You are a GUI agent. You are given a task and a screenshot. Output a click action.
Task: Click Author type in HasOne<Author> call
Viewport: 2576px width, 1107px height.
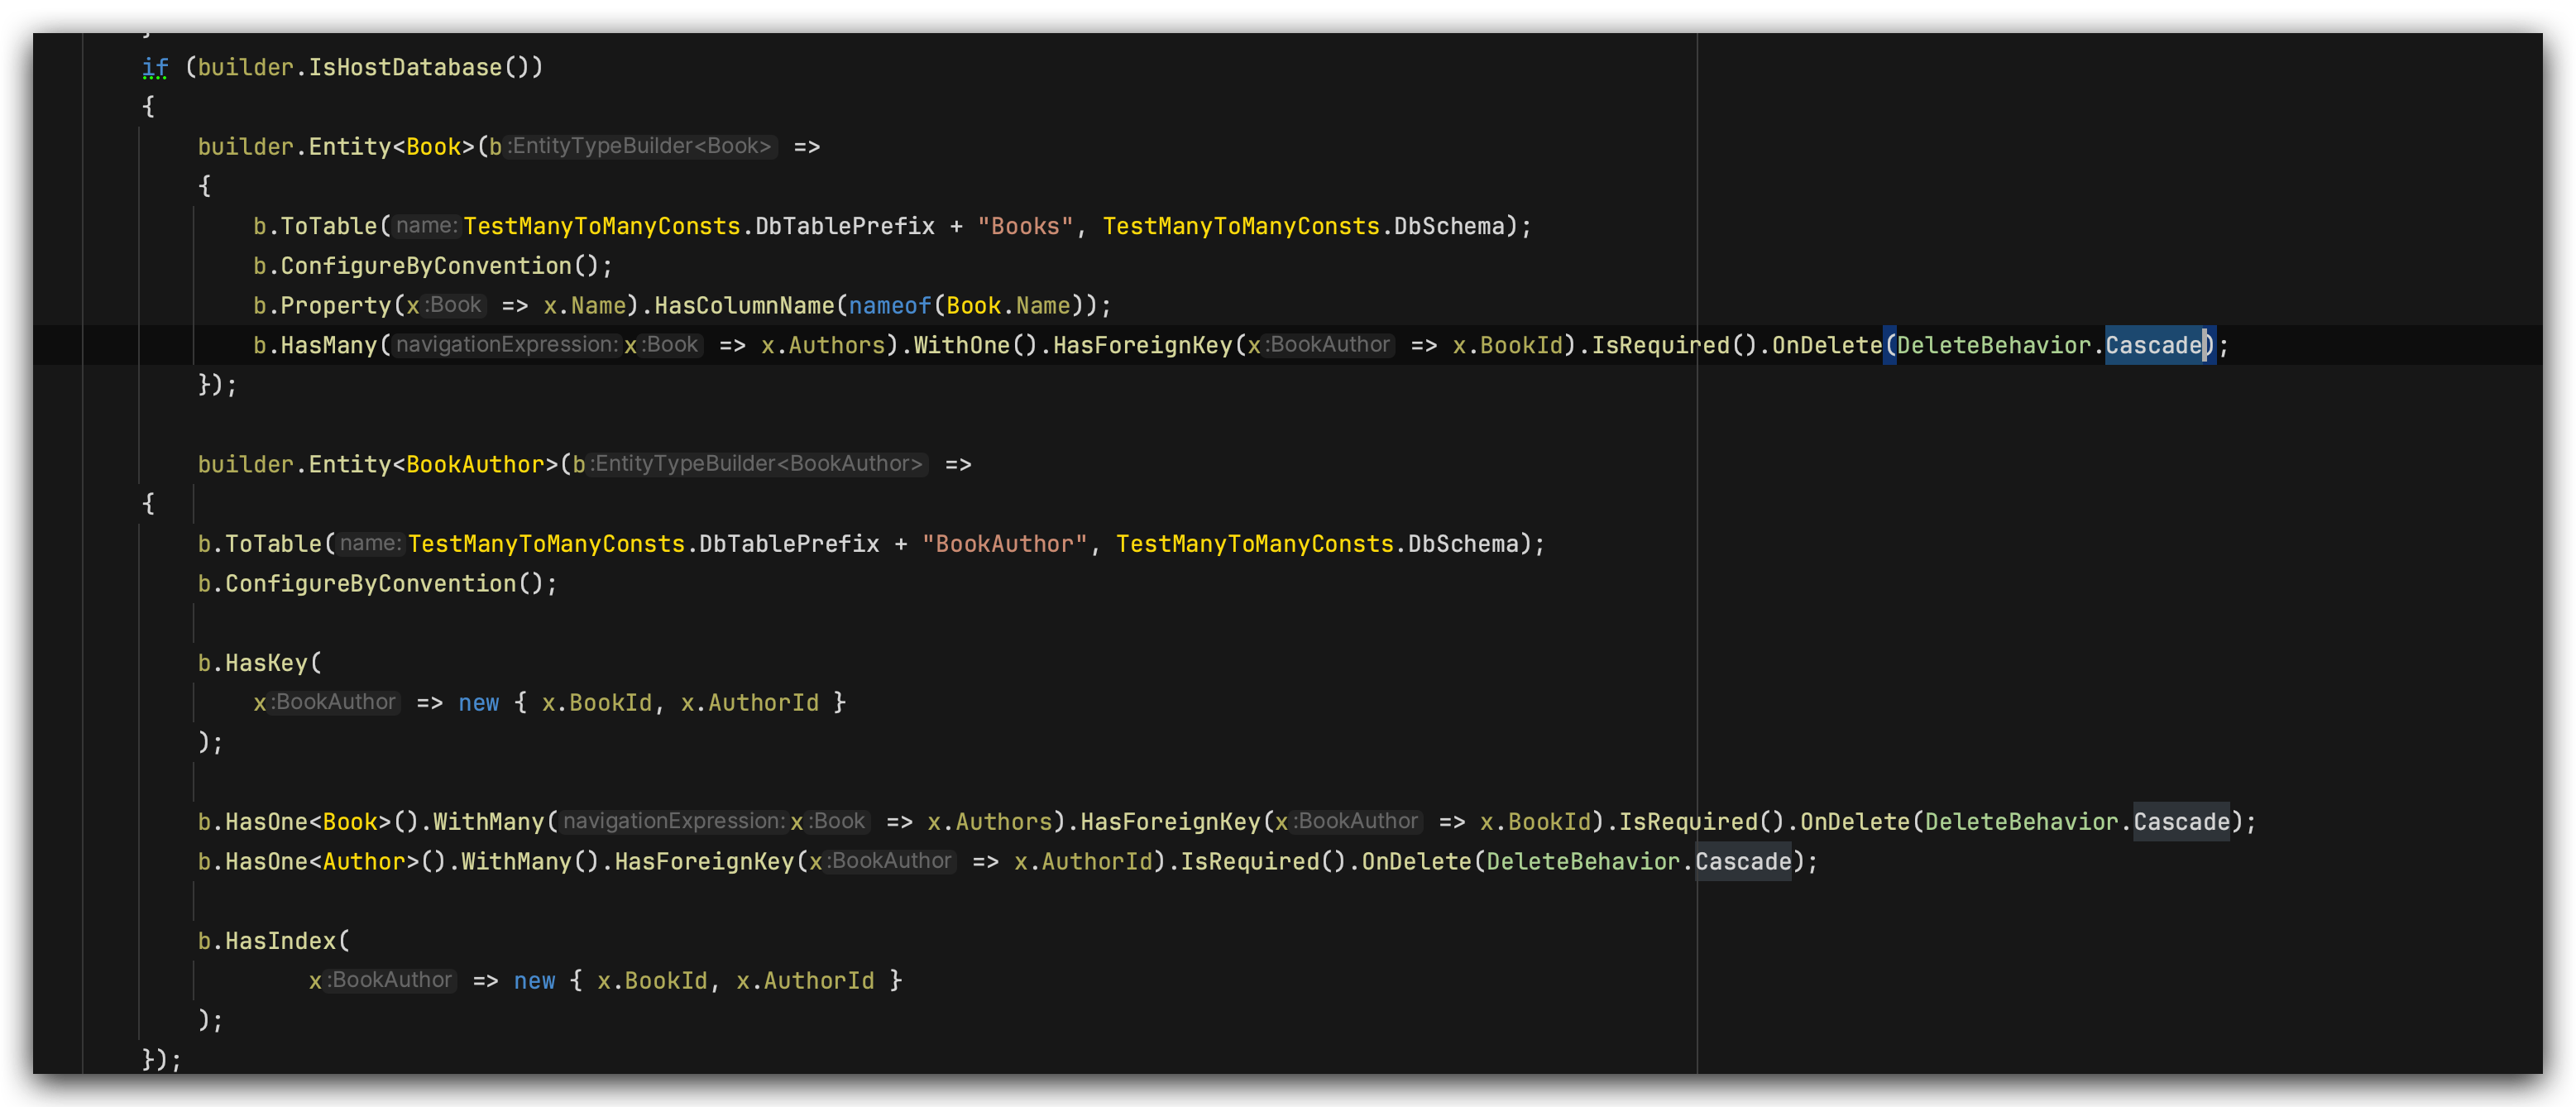(364, 861)
